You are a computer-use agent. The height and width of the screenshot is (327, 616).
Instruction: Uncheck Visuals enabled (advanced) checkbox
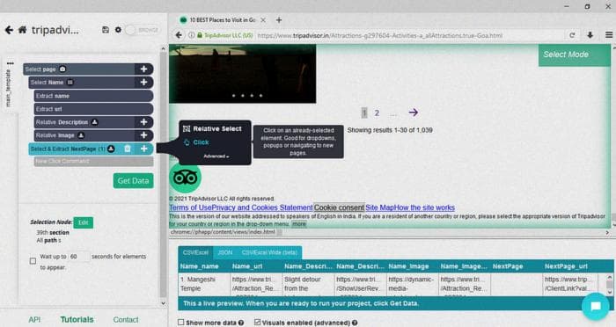pos(257,323)
